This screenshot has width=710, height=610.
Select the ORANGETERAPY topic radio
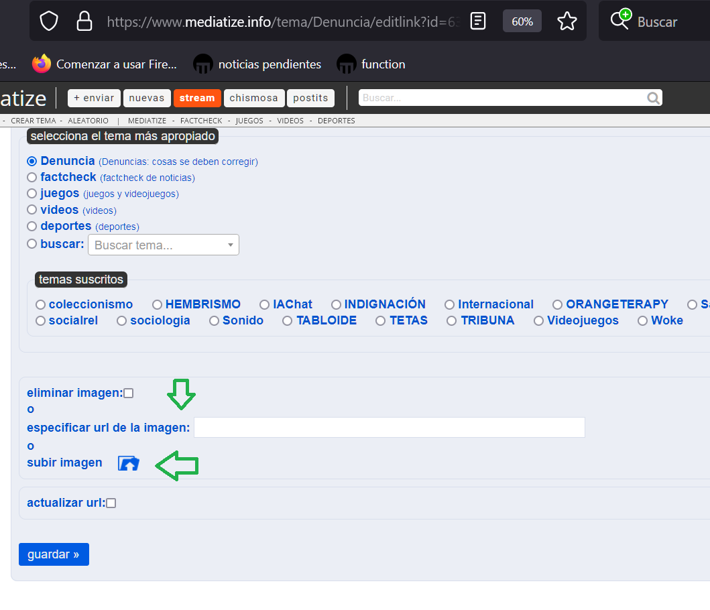click(557, 304)
